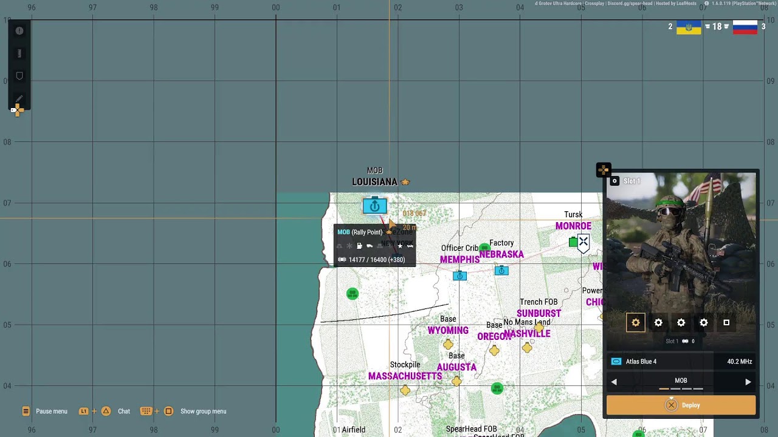This screenshot has height=437, width=778.
Task: Click the white star icon in MOB tooltip
Action: [x=400, y=246]
